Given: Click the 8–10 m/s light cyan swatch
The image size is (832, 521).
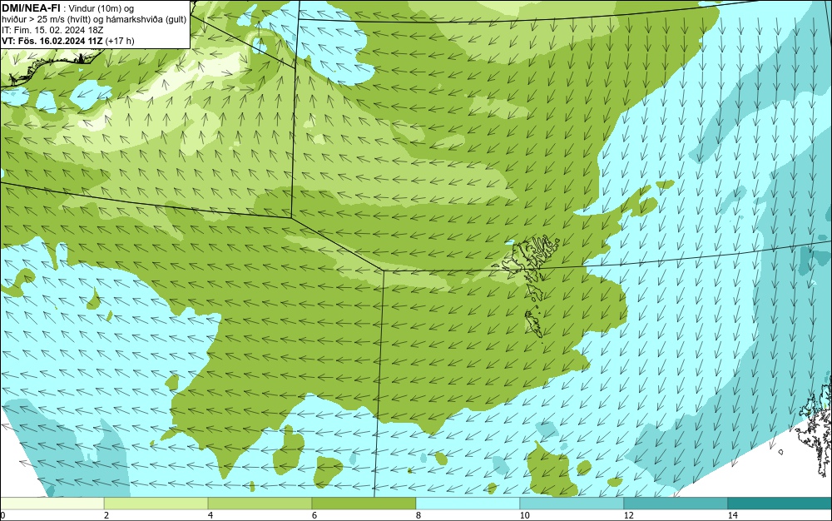Looking at the screenshot, I should pyautogui.click(x=468, y=503).
